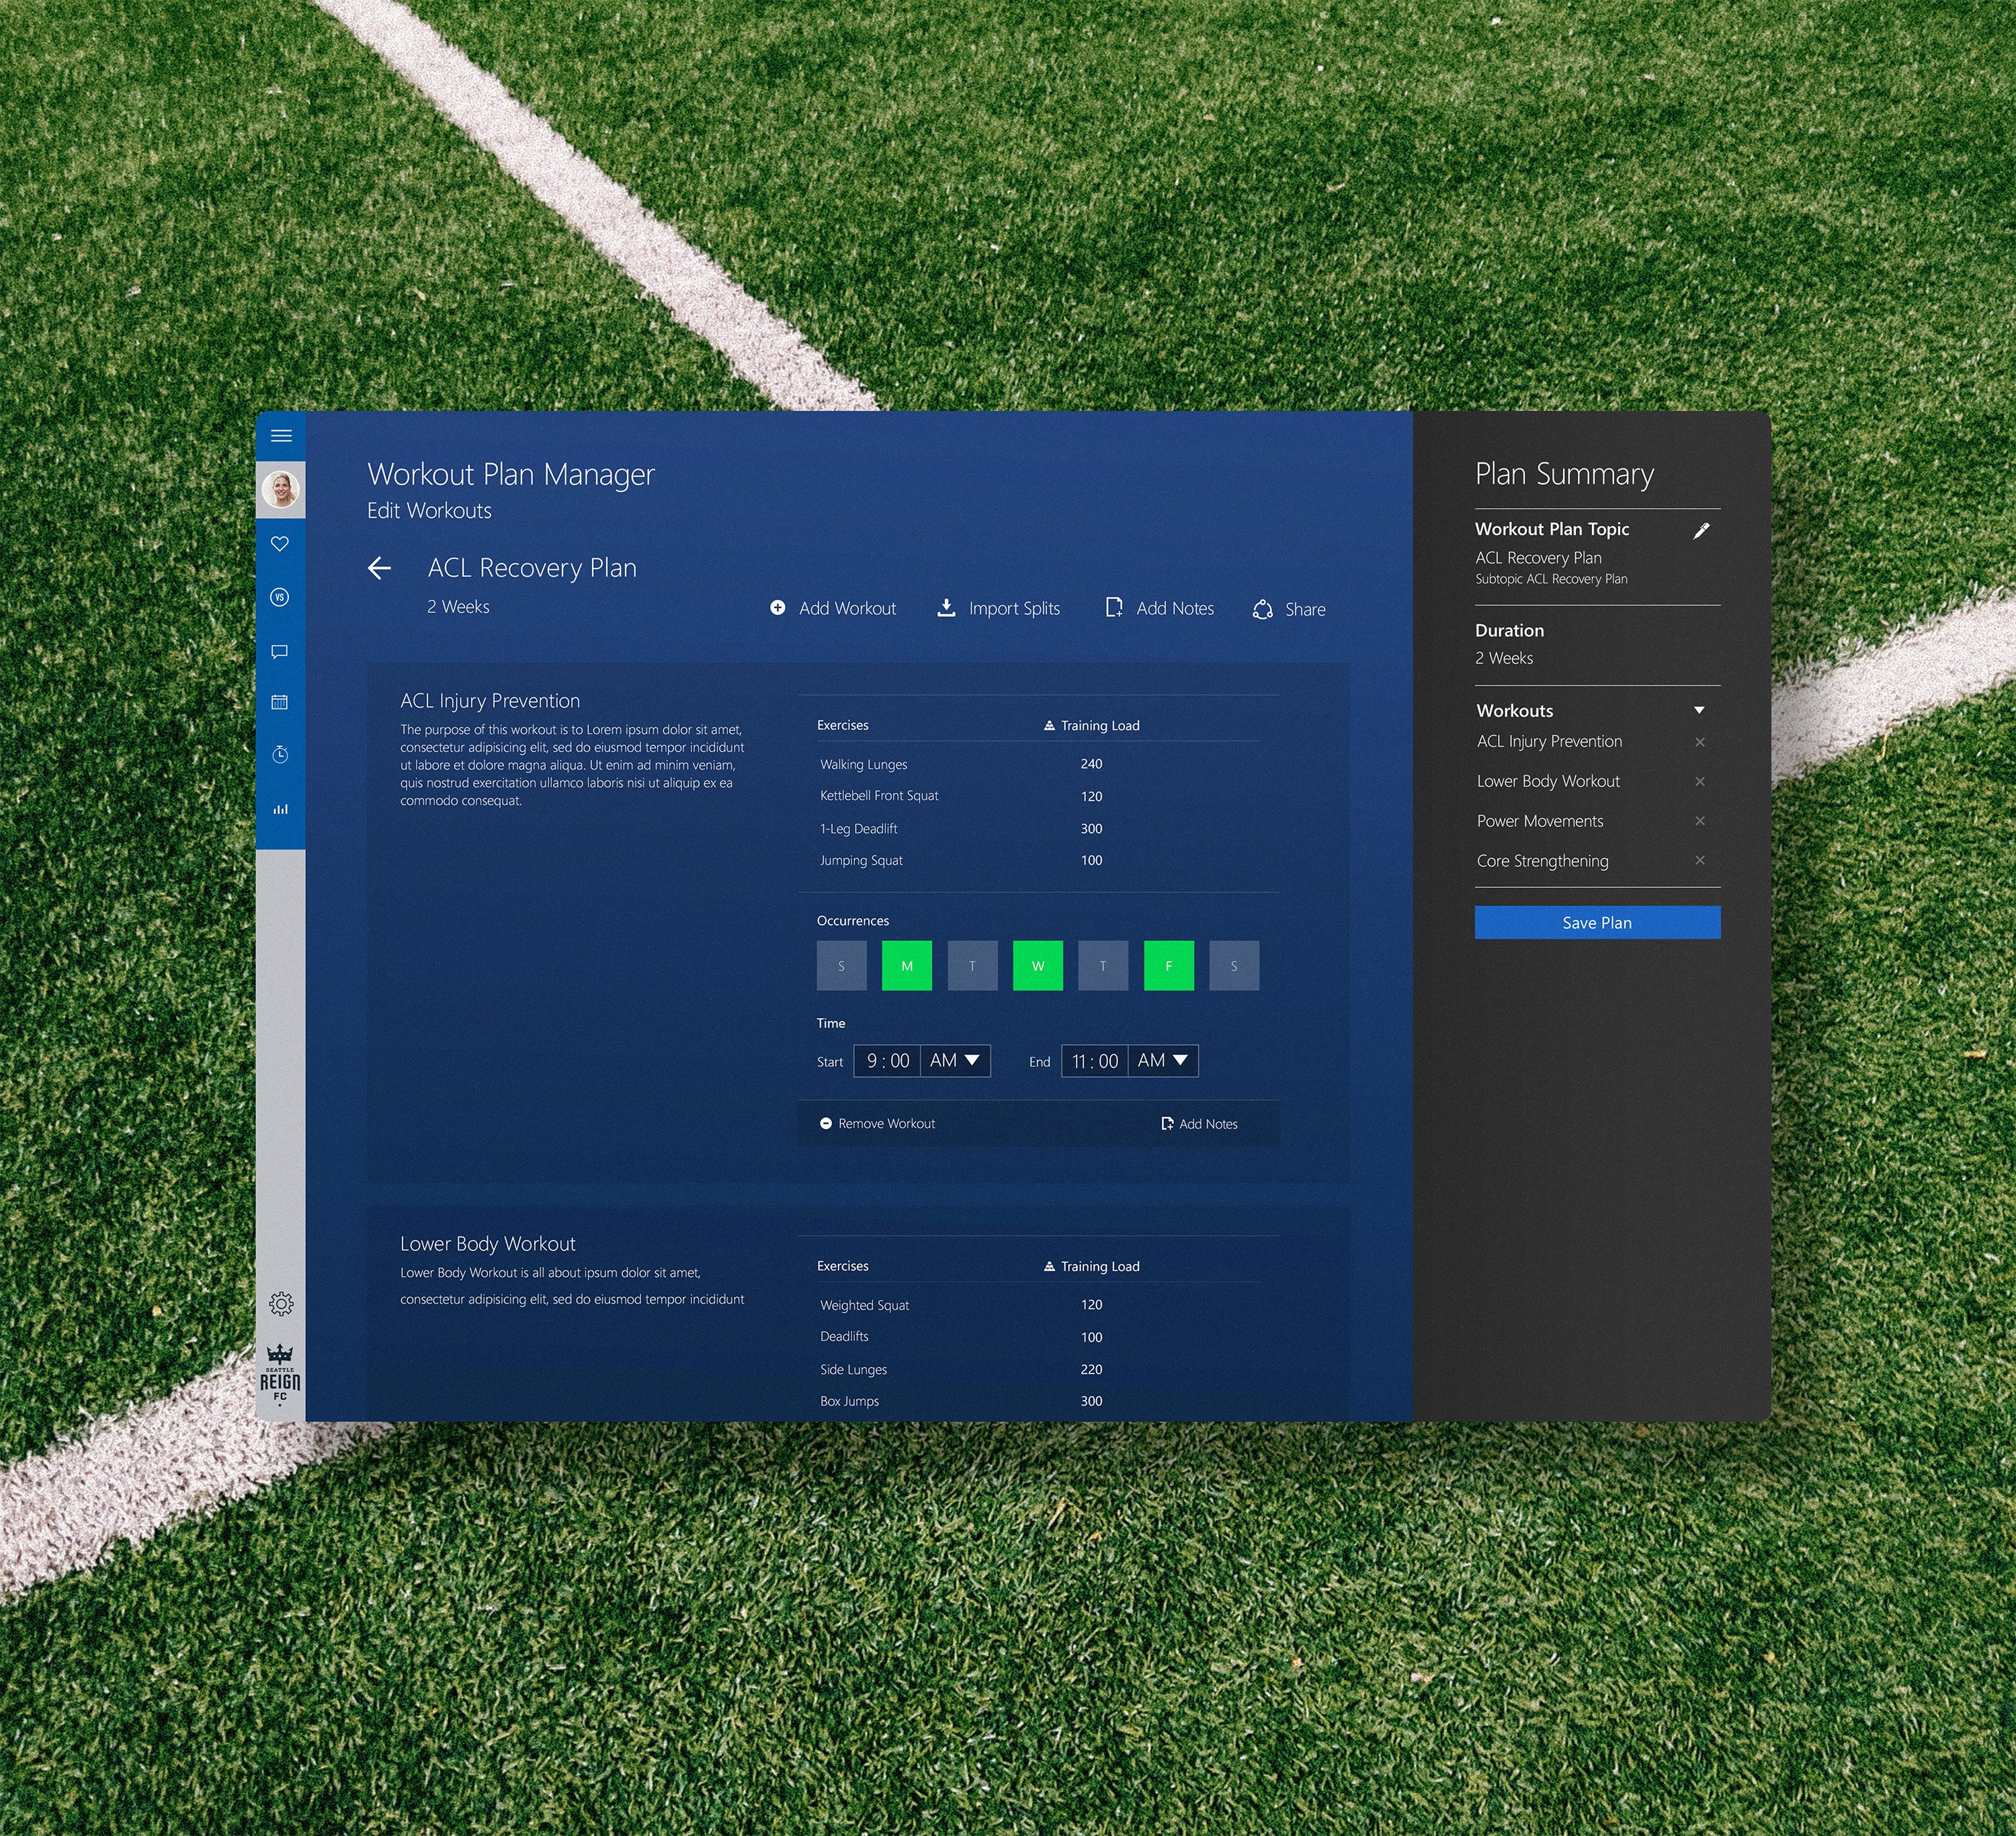Open the End time AM dropdown
The height and width of the screenshot is (1836, 2016).
click(1163, 1060)
